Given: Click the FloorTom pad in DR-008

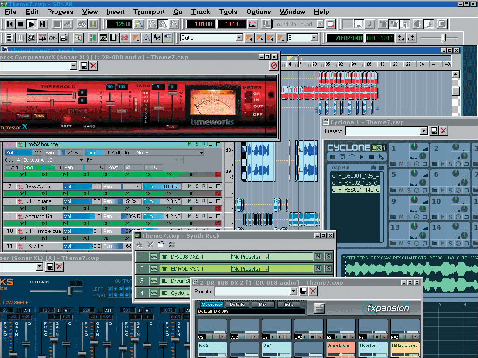Looking at the screenshot, I should [373, 349].
